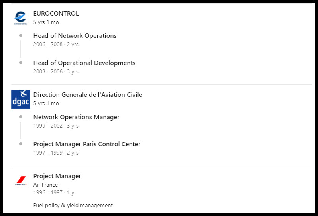Screen dimensions: 318x216
Task: Click the Air France company name
Action: (46, 185)
